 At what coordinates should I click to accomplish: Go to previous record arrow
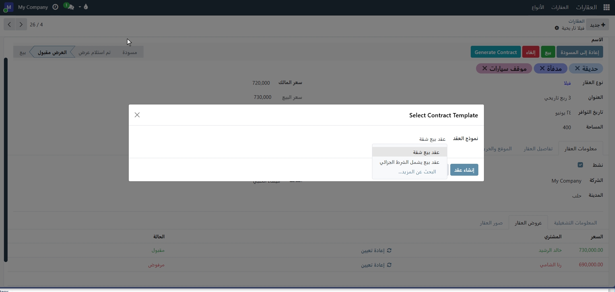pos(9,25)
